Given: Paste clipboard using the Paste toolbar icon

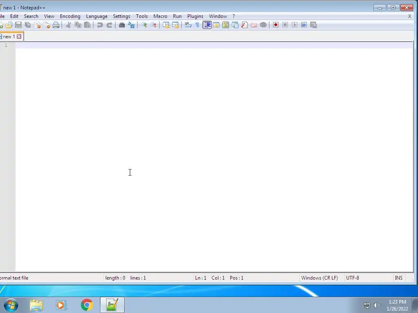Looking at the screenshot, I should 87,25.
